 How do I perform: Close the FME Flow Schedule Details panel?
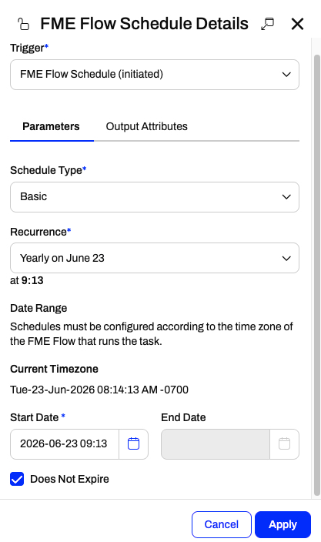click(x=297, y=24)
